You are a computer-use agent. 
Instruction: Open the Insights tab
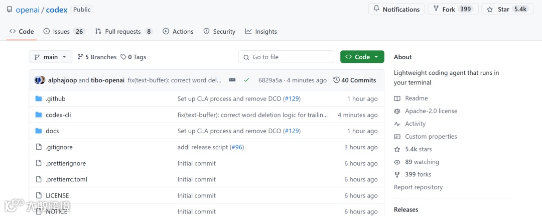point(261,32)
